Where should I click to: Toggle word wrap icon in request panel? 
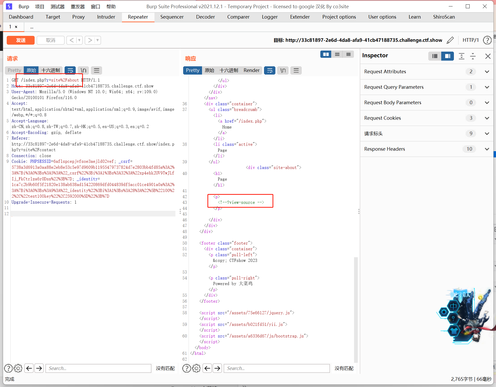click(x=70, y=70)
